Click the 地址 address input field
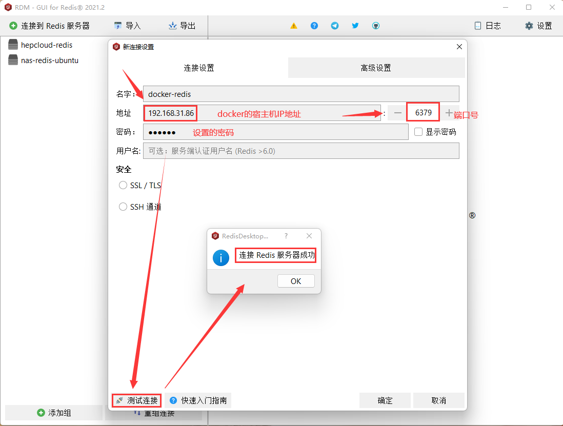This screenshot has height=426, width=563. click(x=262, y=113)
